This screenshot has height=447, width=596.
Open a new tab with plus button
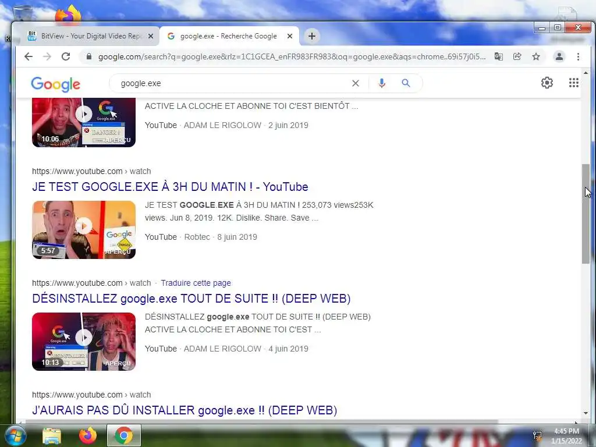pyautogui.click(x=312, y=36)
